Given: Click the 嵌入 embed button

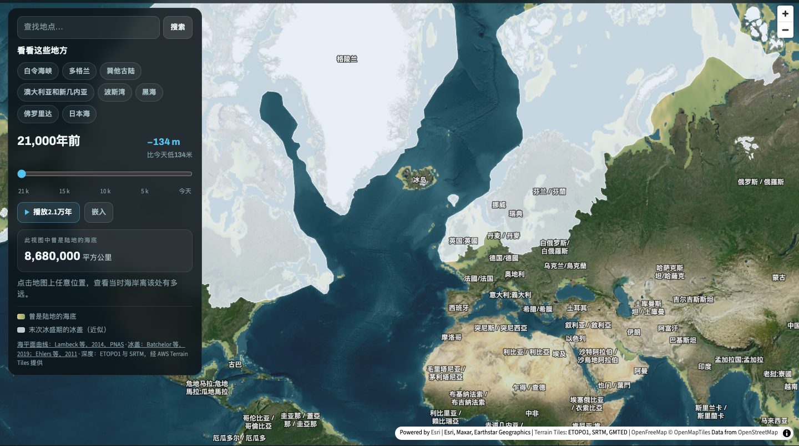Looking at the screenshot, I should [99, 212].
